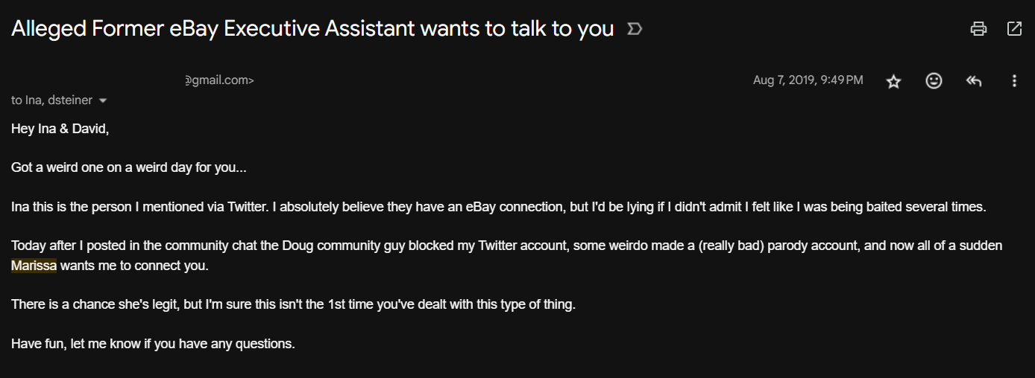Open the email in a new window
Viewport: 1035px width, 378px height.
coord(1014,29)
